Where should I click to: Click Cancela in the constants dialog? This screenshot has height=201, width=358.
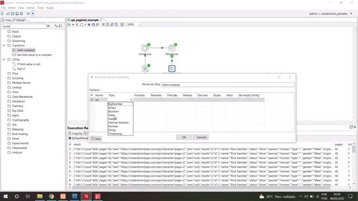click(x=201, y=137)
